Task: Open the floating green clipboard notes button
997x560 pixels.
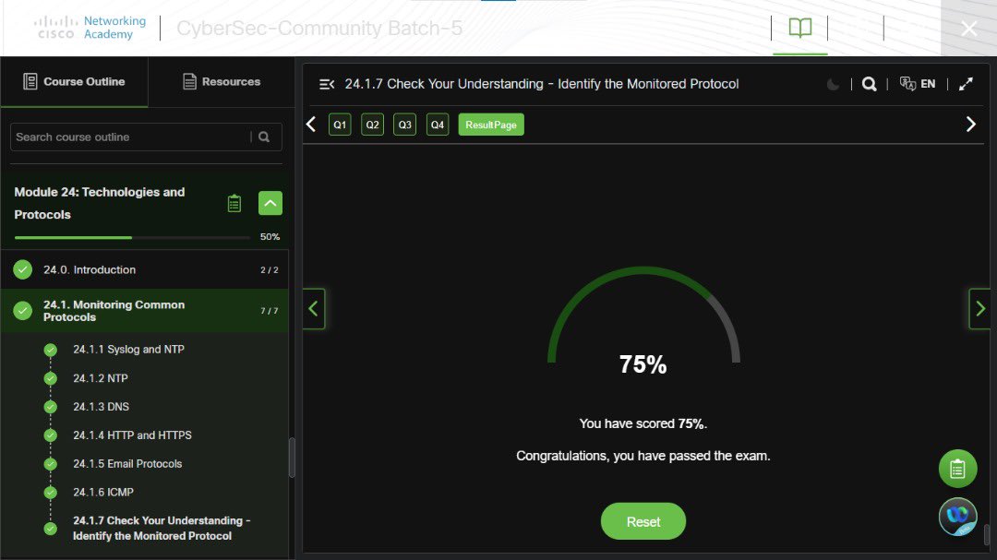Action: point(957,469)
